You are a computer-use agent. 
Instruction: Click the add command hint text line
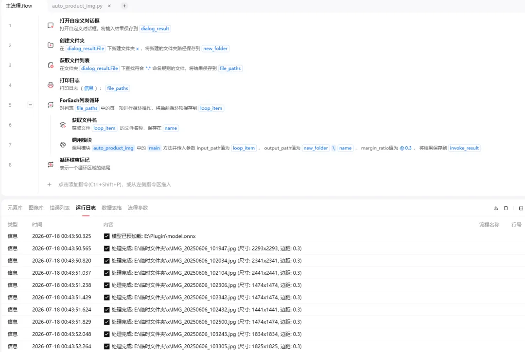tap(115, 184)
